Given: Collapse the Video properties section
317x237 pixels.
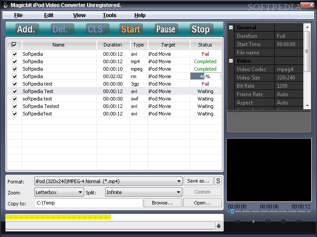Looking at the screenshot, I should coord(231,61).
